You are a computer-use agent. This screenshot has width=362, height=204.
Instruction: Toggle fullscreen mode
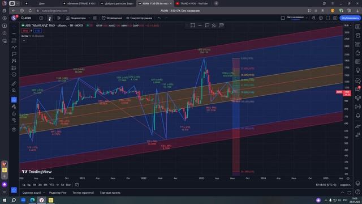[x=328, y=18]
